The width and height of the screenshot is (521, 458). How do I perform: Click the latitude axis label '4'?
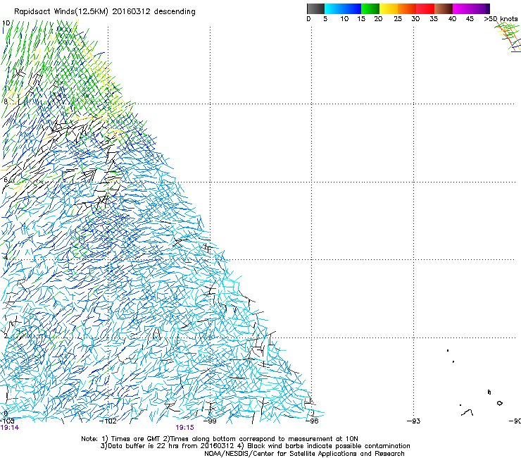6,258
